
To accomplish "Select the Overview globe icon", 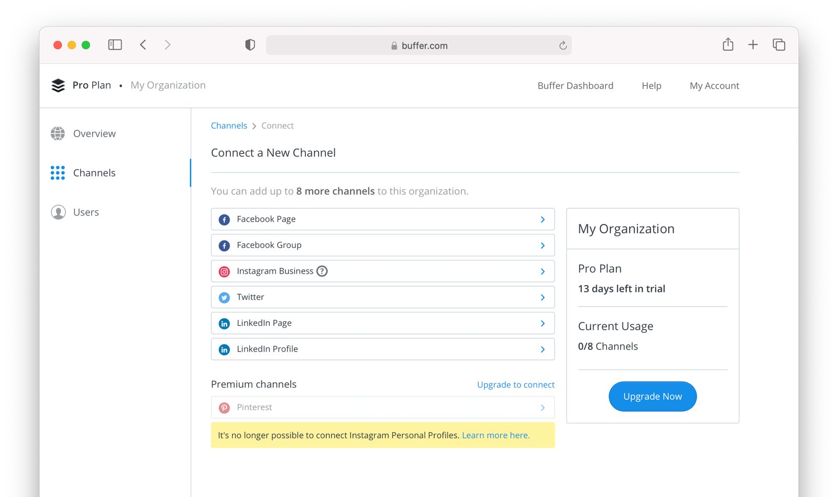I will 58,133.
